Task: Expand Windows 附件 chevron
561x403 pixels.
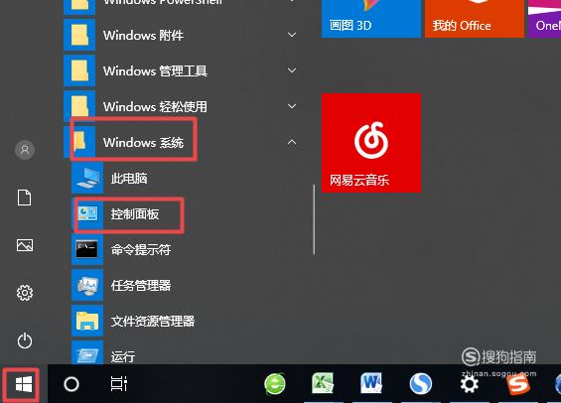Action: [x=292, y=35]
